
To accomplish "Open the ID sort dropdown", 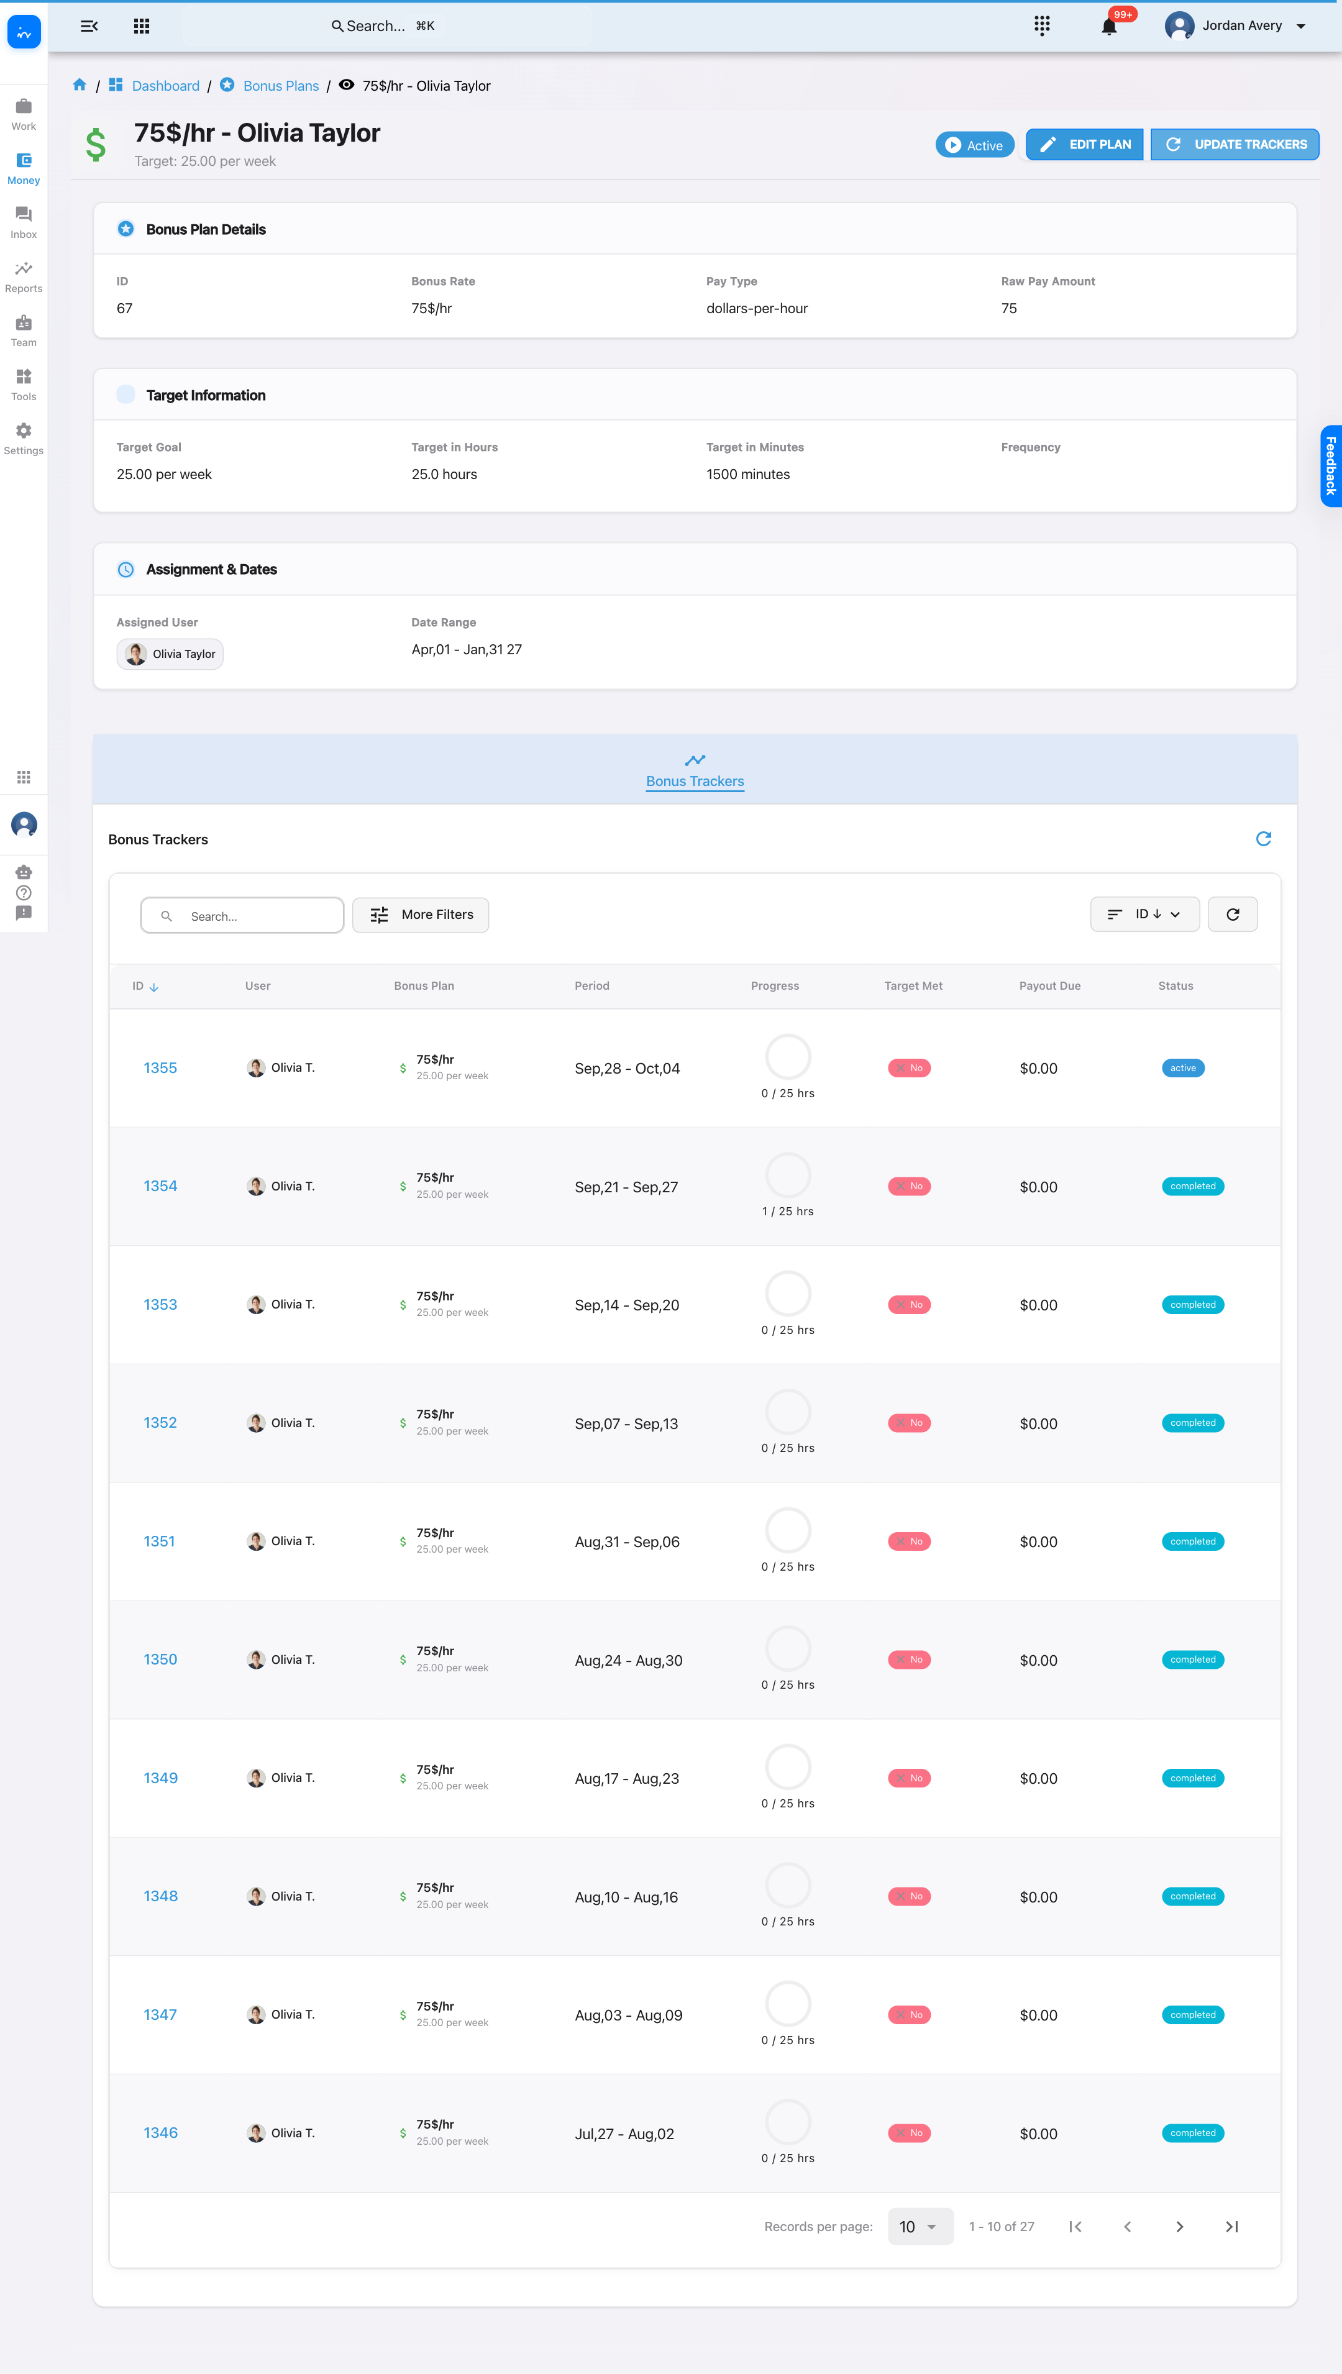I will click(1144, 914).
